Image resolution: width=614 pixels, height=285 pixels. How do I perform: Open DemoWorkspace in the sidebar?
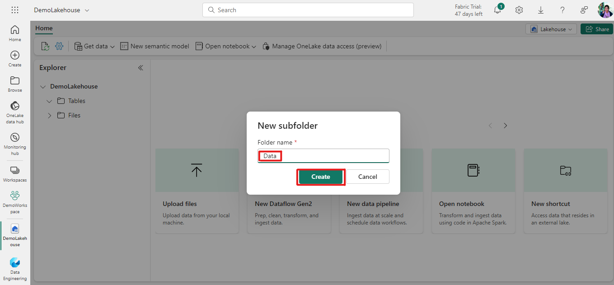pos(15,202)
